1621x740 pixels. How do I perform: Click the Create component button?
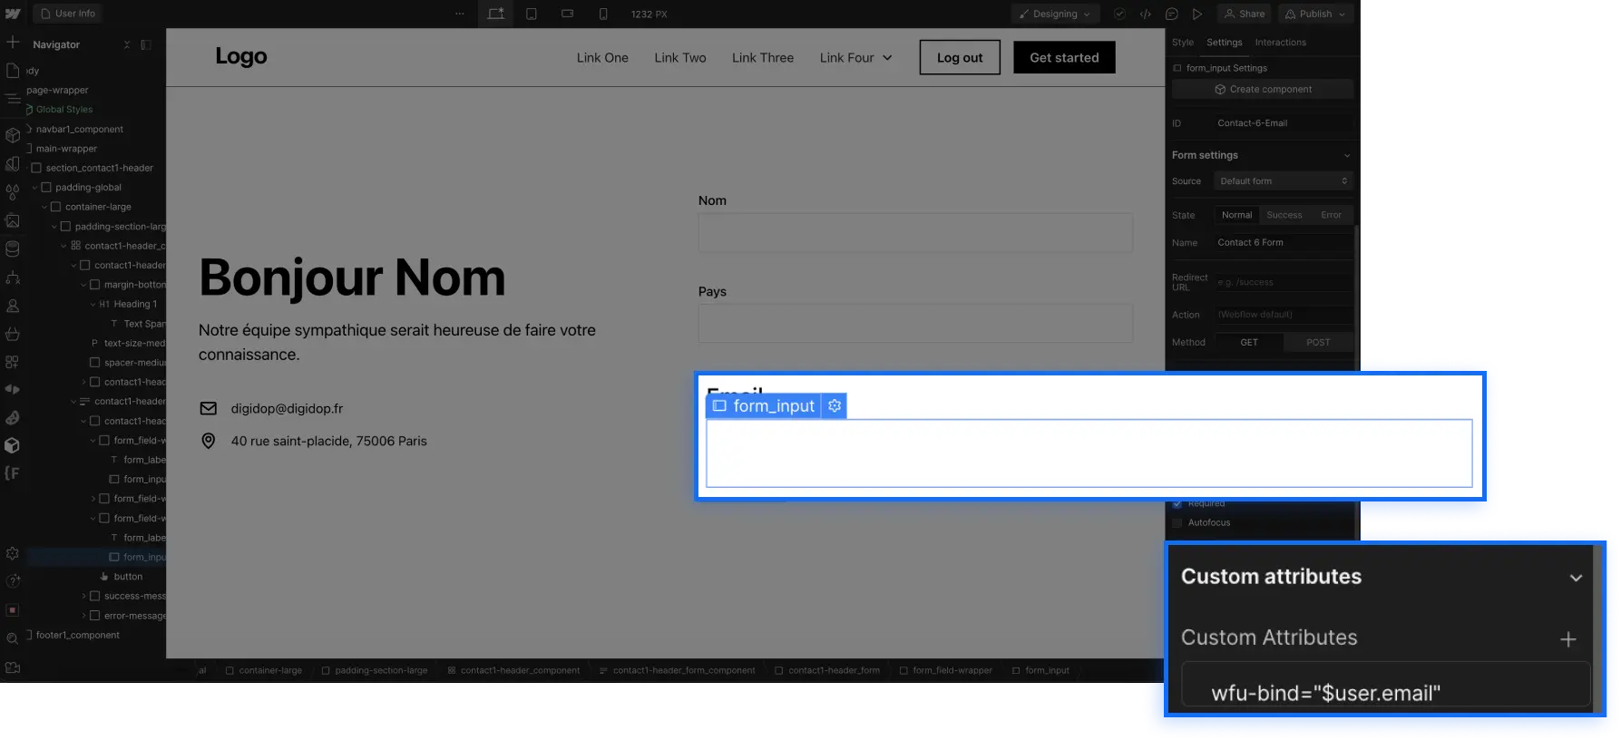click(1263, 89)
